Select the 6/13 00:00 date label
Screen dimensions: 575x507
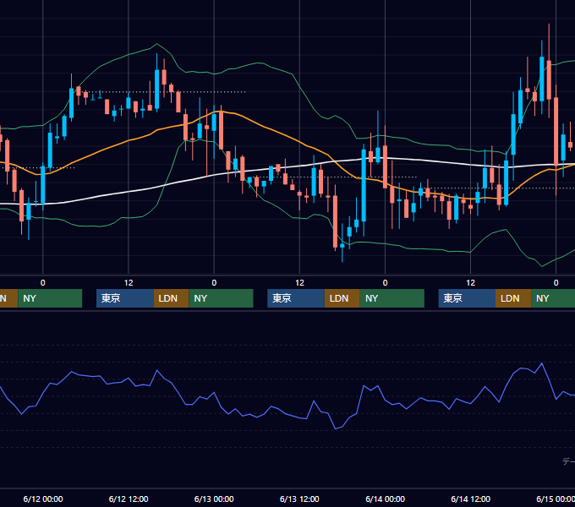pos(214,499)
